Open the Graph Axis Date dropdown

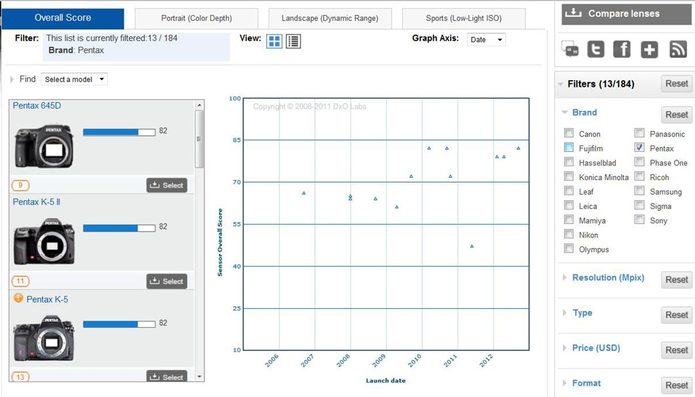486,40
